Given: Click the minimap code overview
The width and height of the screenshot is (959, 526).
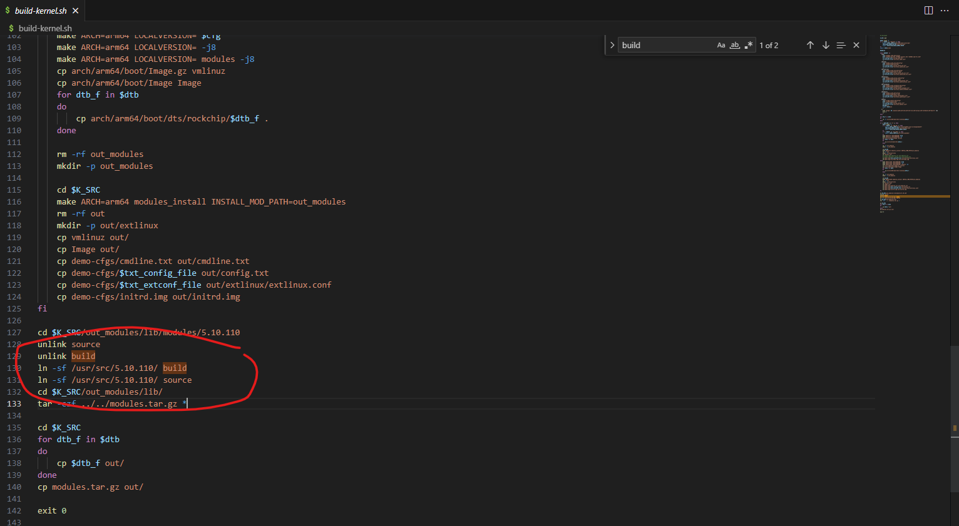Looking at the screenshot, I should point(915,124).
